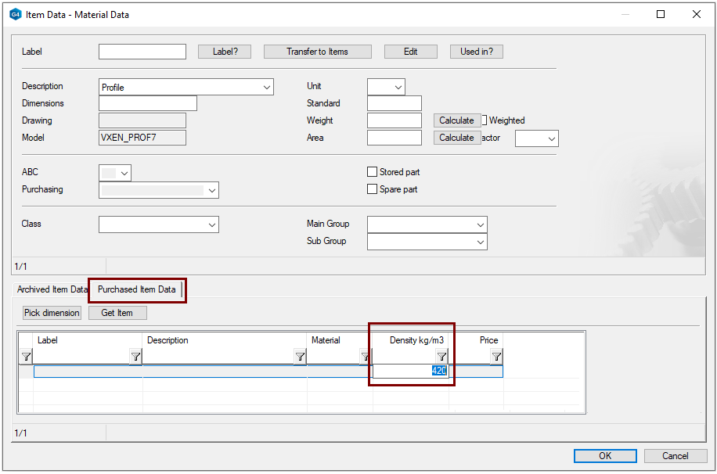Select the Purchased Item Data tab
717x474 pixels.
tap(137, 289)
